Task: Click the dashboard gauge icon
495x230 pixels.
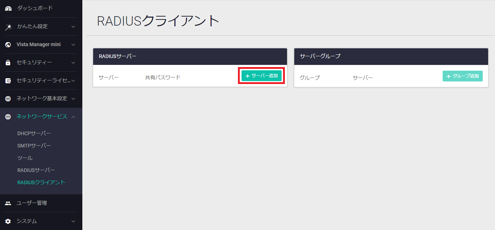Action: pos(8,8)
